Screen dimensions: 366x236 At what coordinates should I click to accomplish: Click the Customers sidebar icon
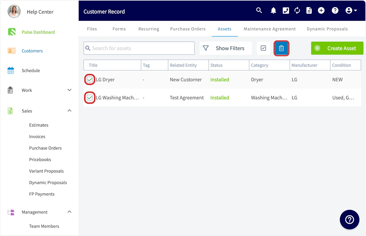tap(12, 51)
